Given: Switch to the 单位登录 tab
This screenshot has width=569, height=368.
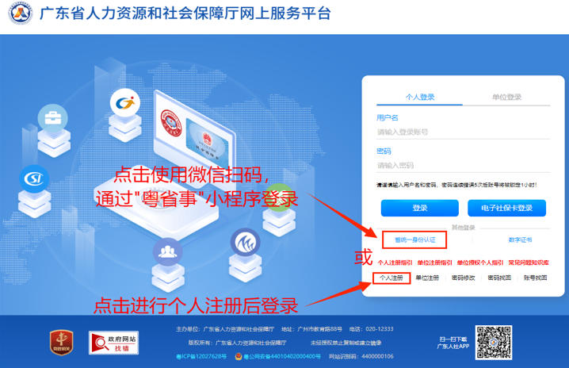Looking at the screenshot, I should coord(506,97).
